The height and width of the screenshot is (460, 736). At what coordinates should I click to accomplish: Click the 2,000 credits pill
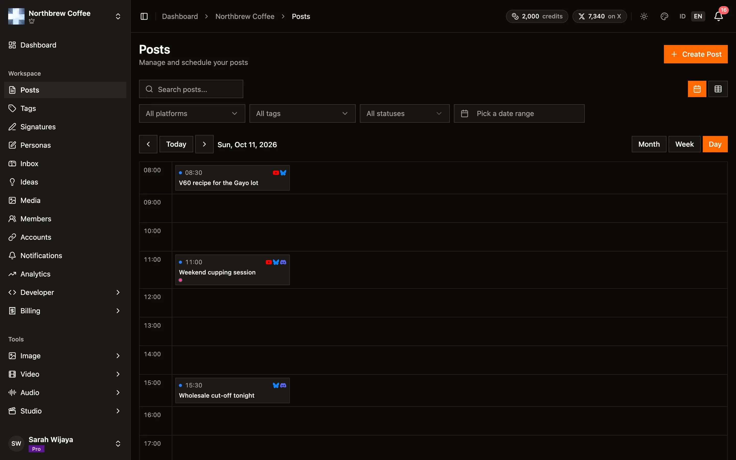pyautogui.click(x=537, y=16)
